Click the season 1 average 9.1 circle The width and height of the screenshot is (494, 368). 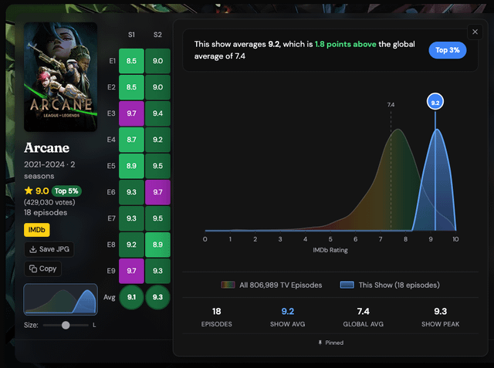(131, 297)
